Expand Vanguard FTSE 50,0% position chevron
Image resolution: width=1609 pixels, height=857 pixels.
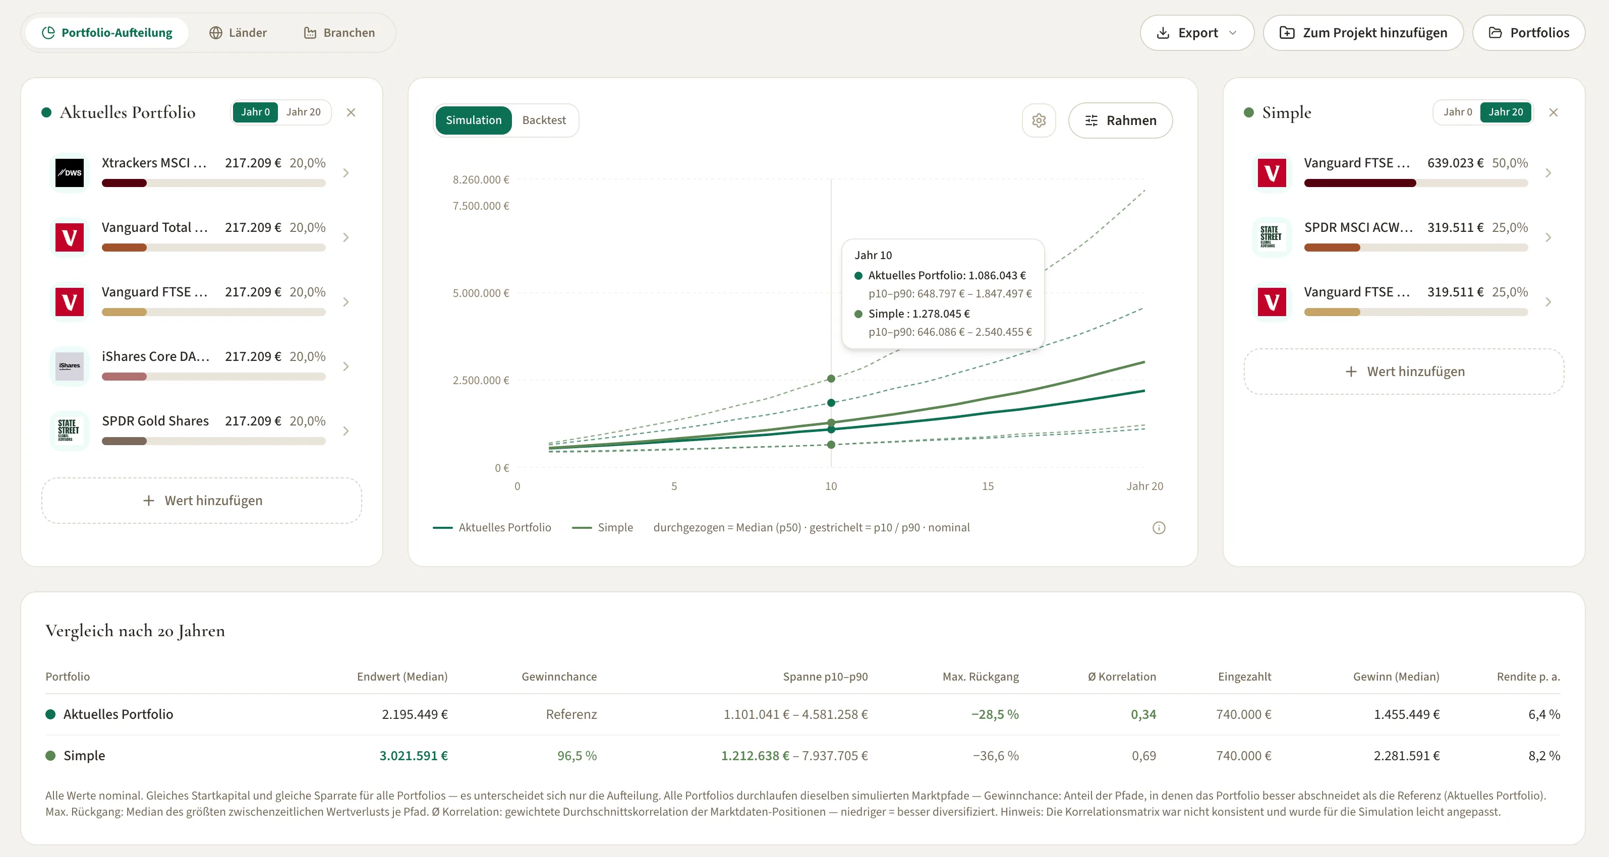pos(1548,173)
